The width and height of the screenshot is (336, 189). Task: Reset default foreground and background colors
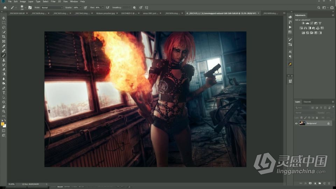coord(2,120)
